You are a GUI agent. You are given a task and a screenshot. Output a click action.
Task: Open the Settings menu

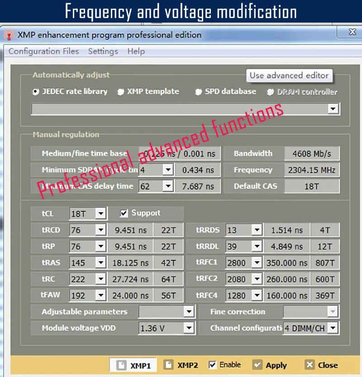pyautogui.click(x=103, y=51)
